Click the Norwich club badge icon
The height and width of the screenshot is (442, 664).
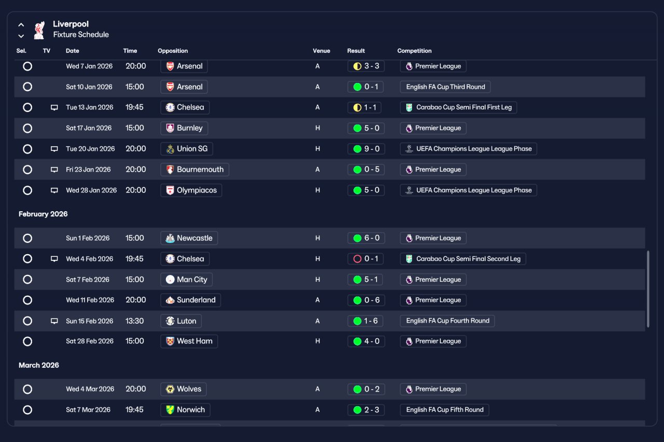[170, 410]
